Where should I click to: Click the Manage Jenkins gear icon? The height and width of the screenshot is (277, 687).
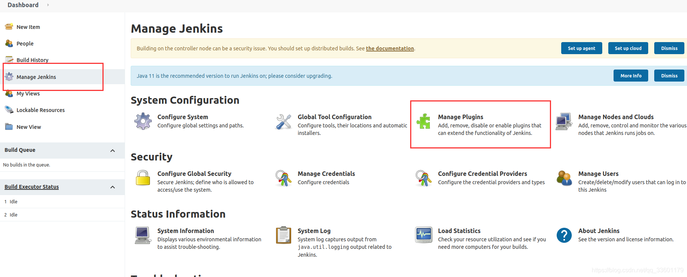point(9,77)
